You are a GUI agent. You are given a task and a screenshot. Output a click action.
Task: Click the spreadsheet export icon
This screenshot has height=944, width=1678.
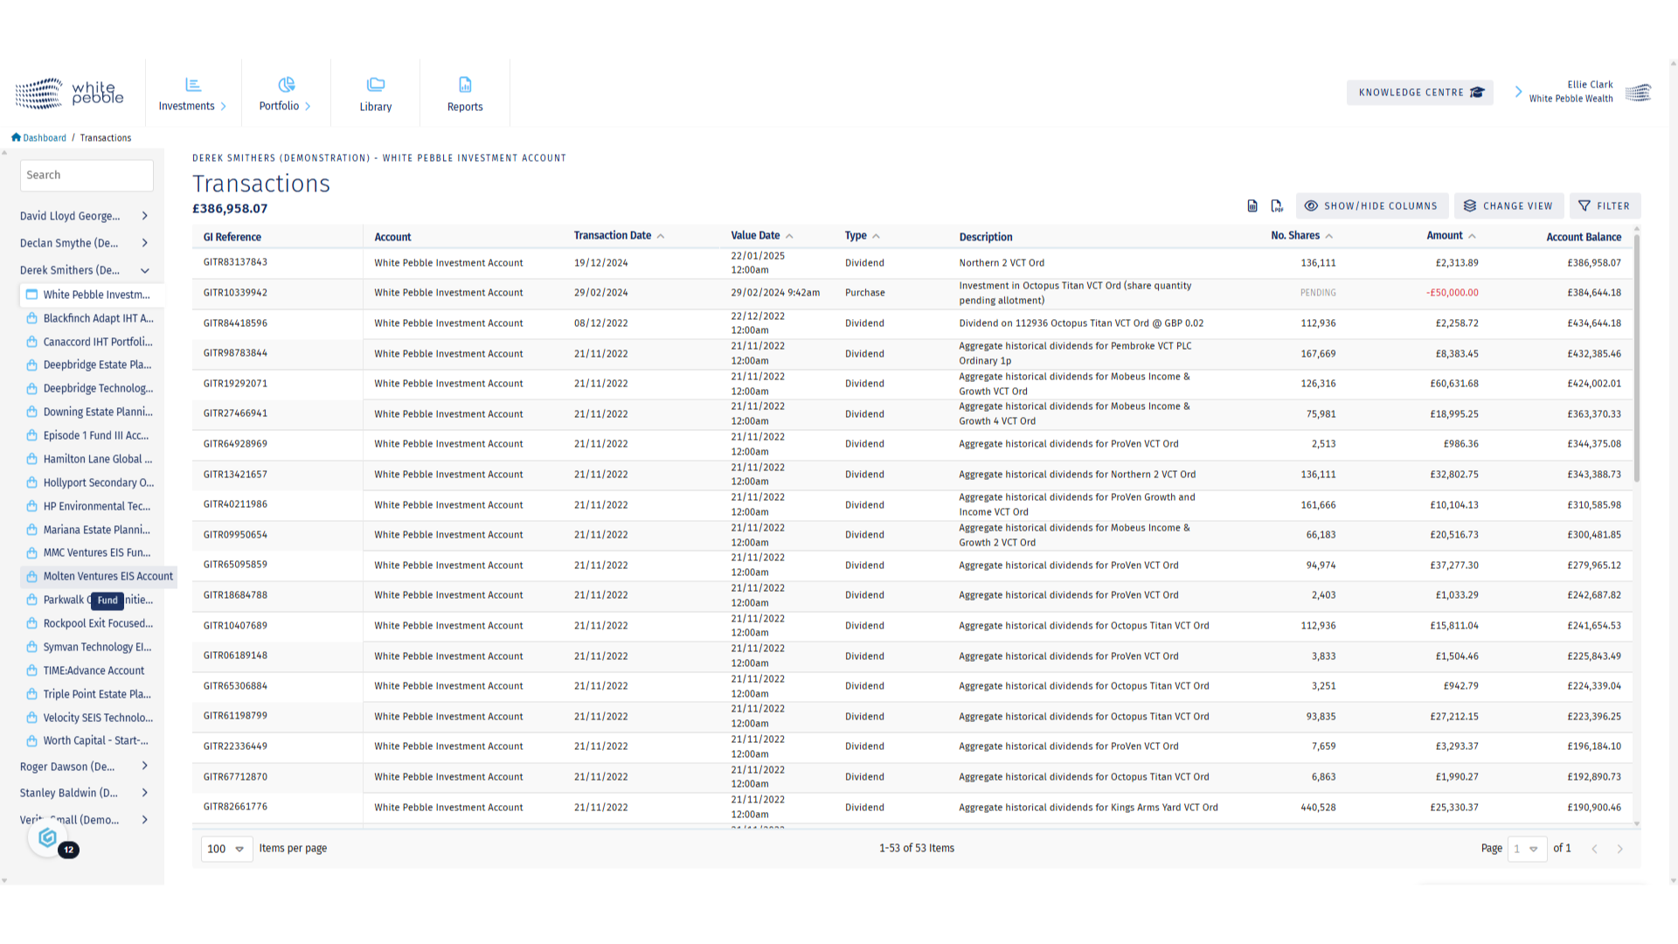coord(1252,206)
